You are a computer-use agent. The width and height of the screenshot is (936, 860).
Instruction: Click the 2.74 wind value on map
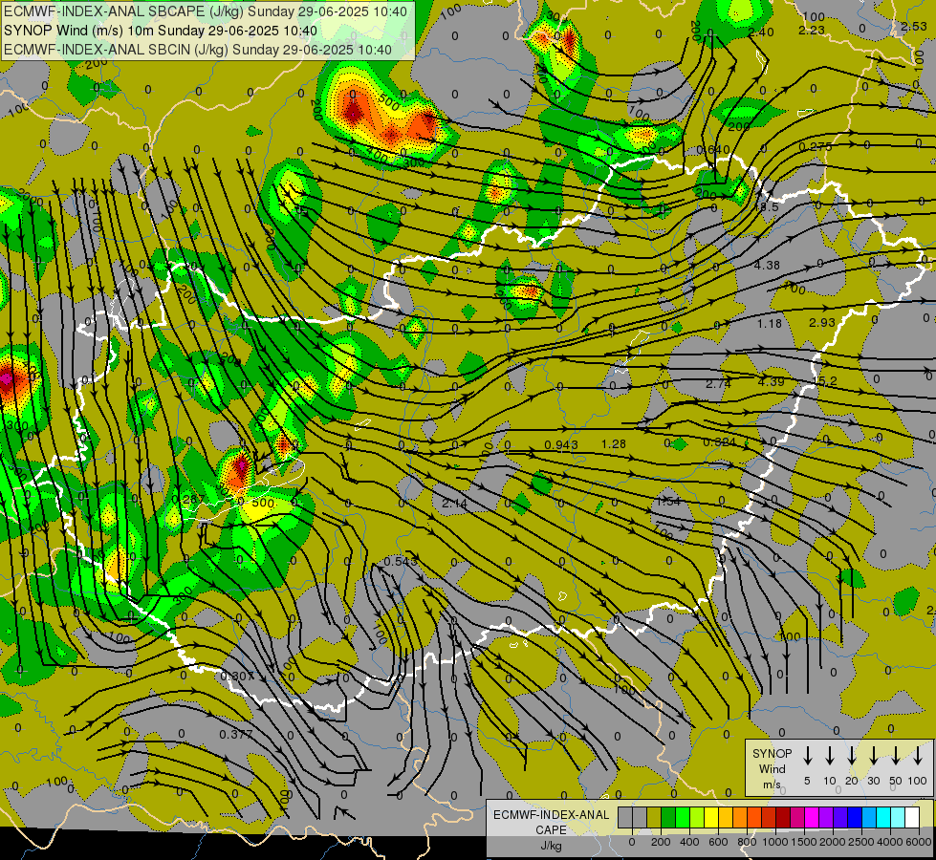[x=717, y=384]
